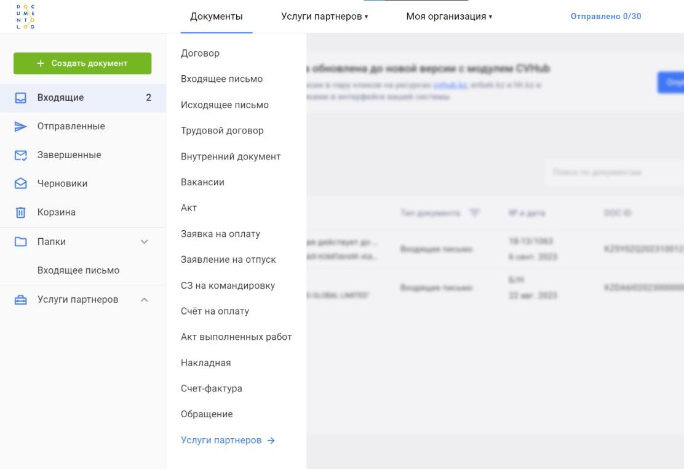Choose Трудовой договор in document list
The image size is (684, 469).
click(222, 131)
